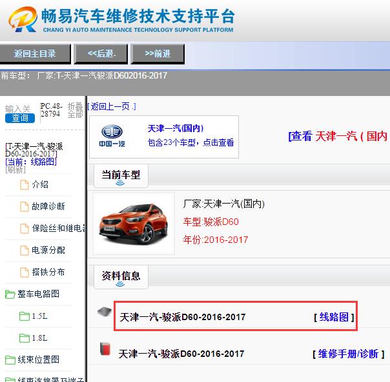This screenshot has width=390, height=382.
Task: Click the blue 查询 search button
Action: pyautogui.click(x=20, y=118)
